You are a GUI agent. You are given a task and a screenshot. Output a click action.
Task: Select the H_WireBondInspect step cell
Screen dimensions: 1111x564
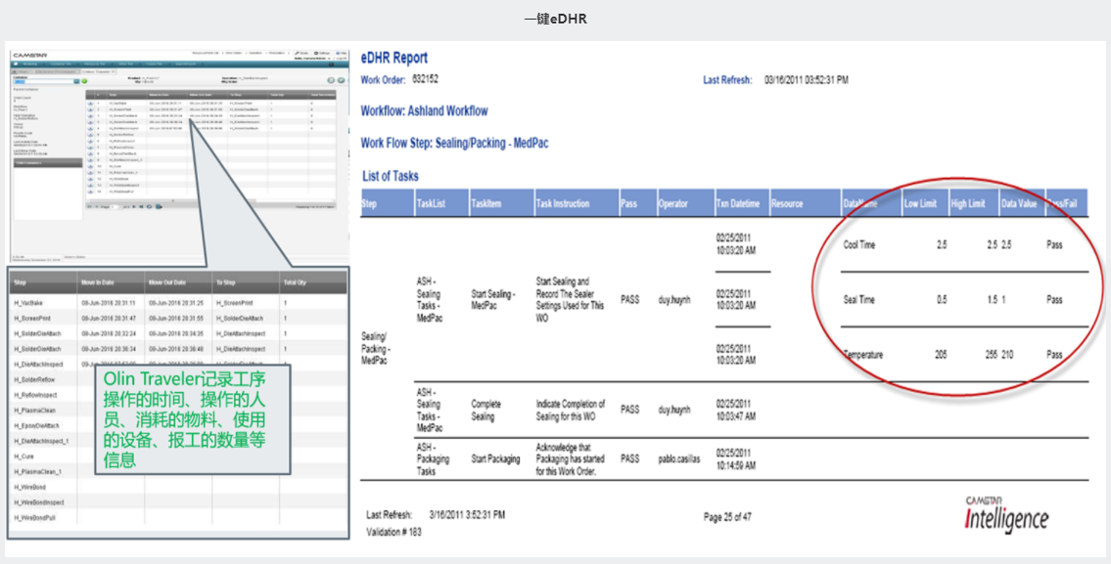point(39,502)
